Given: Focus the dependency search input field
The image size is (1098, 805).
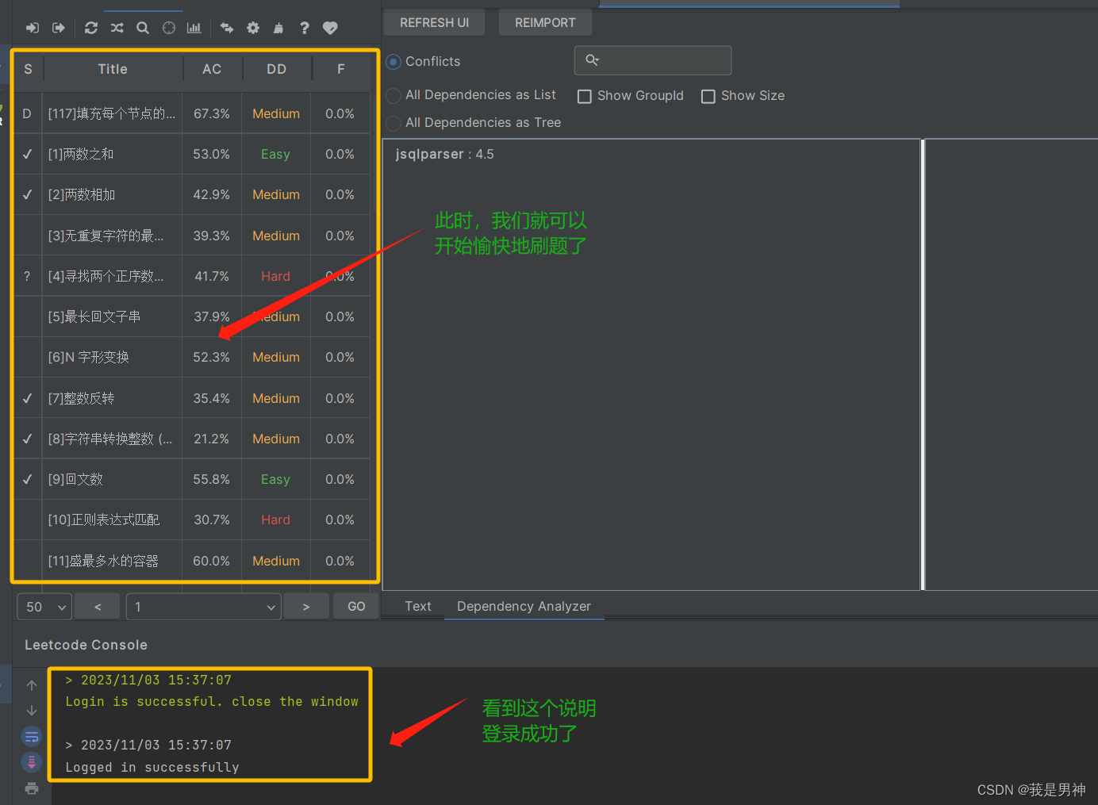Looking at the screenshot, I should click(653, 60).
